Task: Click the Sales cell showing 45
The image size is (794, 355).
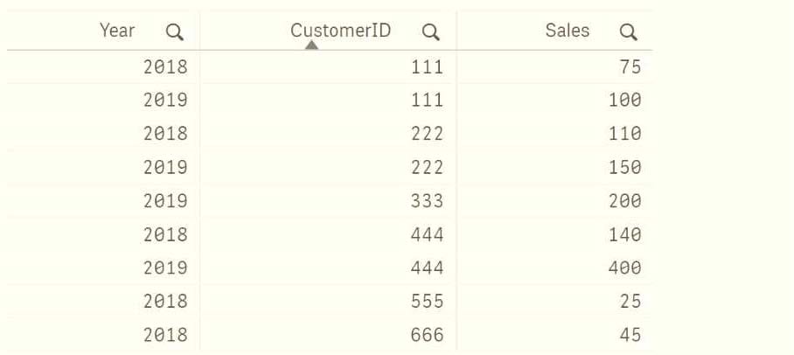Action: [x=629, y=334]
